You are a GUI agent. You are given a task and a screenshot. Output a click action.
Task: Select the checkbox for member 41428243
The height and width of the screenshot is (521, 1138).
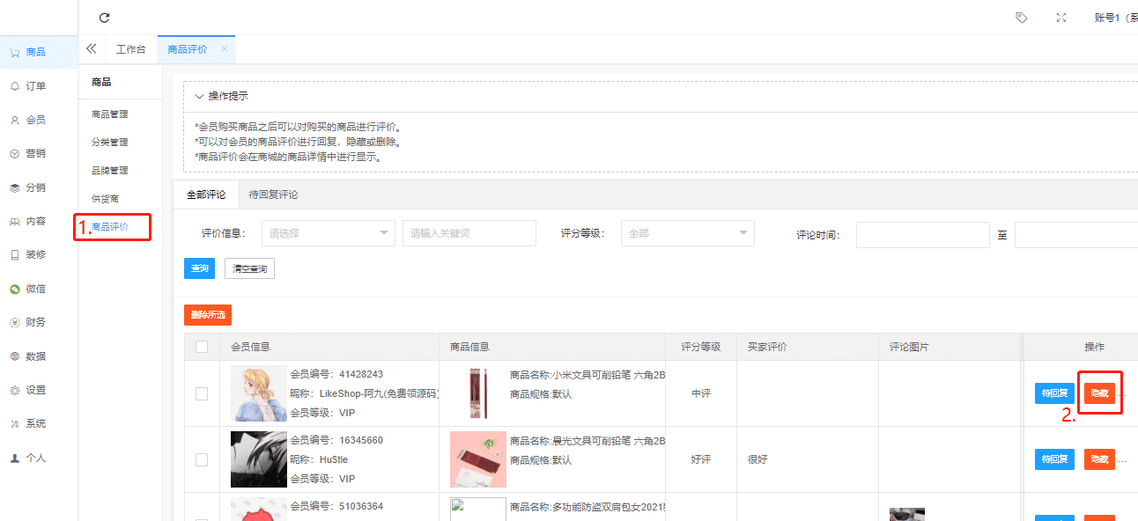click(x=202, y=393)
